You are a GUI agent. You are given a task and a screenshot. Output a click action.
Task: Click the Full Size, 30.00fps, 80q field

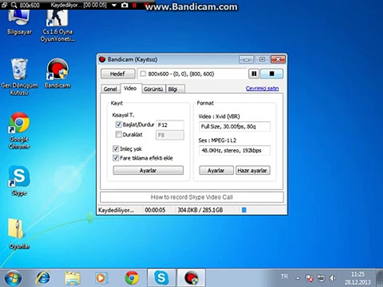pyautogui.click(x=235, y=126)
